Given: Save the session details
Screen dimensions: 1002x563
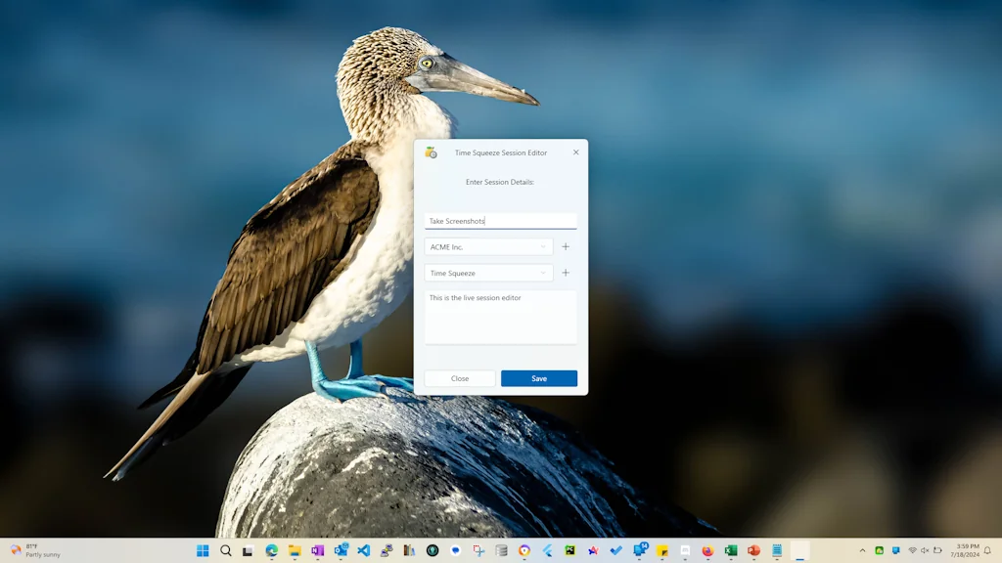Looking at the screenshot, I should pos(539,378).
